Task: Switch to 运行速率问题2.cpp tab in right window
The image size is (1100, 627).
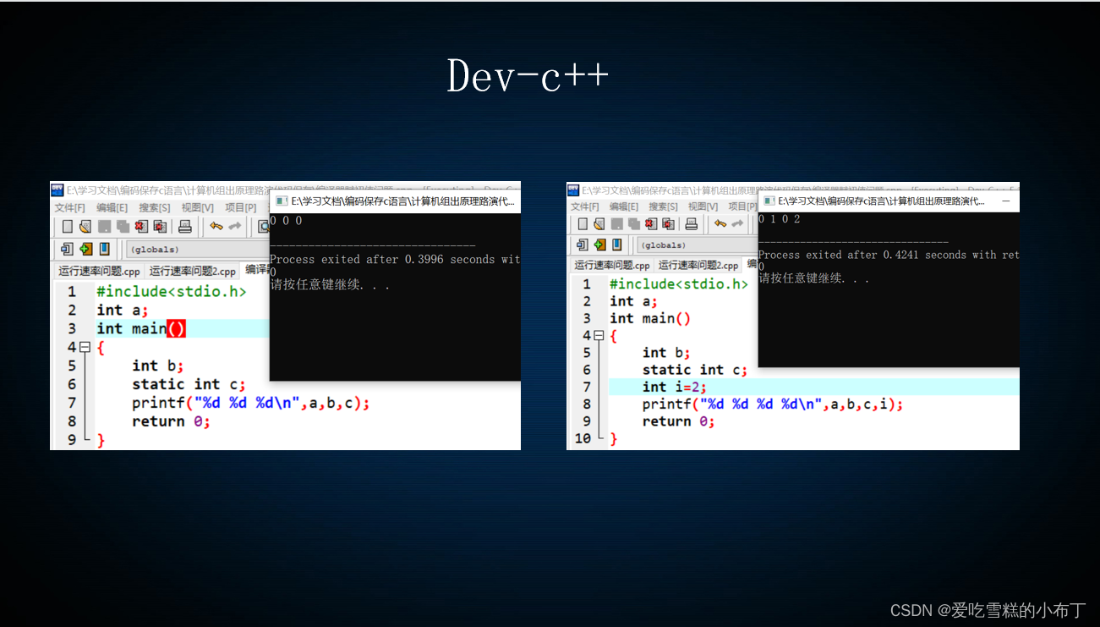Action: pos(698,265)
